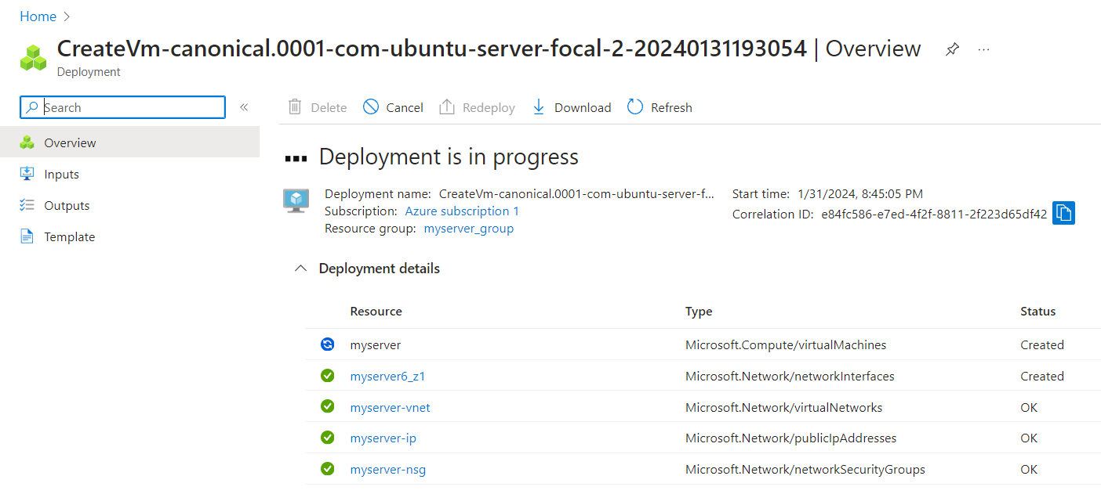Click the Outputs checklist icon
The width and height of the screenshot is (1101, 494).
pyautogui.click(x=27, y=205)
